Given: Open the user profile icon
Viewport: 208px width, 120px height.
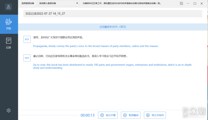Looking at the screenshot, I should pos(8,7).
